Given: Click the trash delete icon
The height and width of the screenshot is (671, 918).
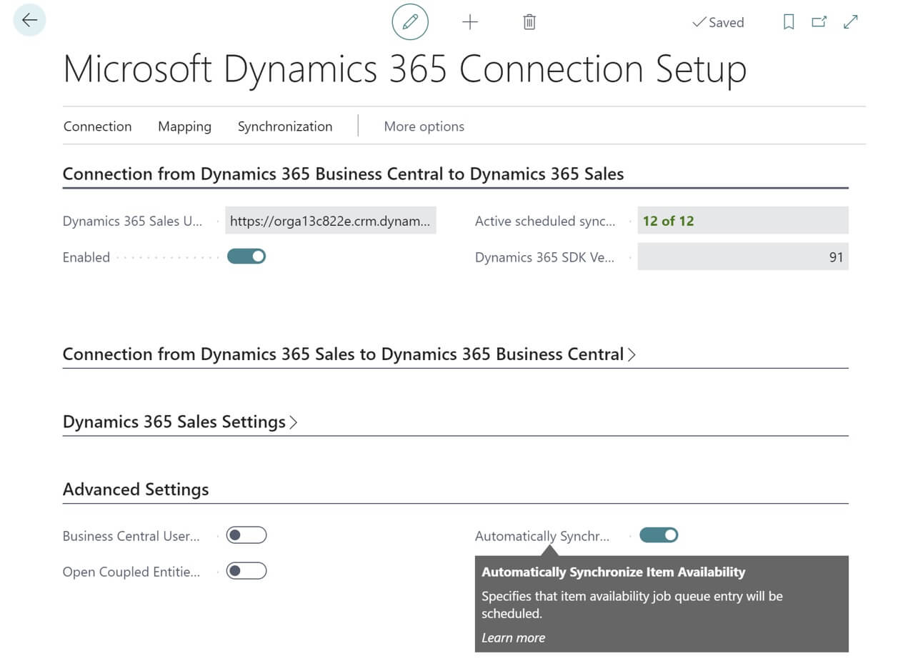Looking at the screenshot, I should click(529, 22).
